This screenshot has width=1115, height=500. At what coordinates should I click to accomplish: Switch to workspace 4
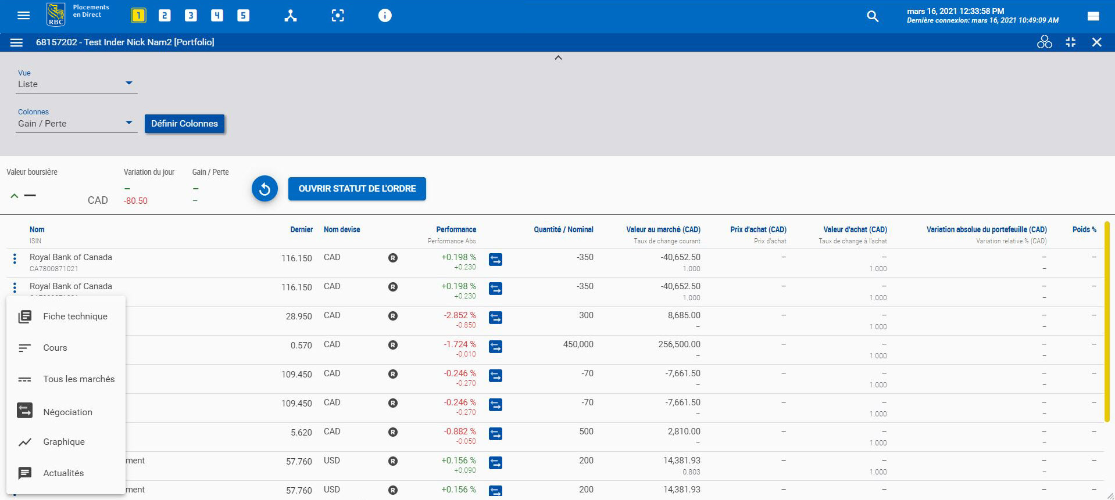[217, 16]
